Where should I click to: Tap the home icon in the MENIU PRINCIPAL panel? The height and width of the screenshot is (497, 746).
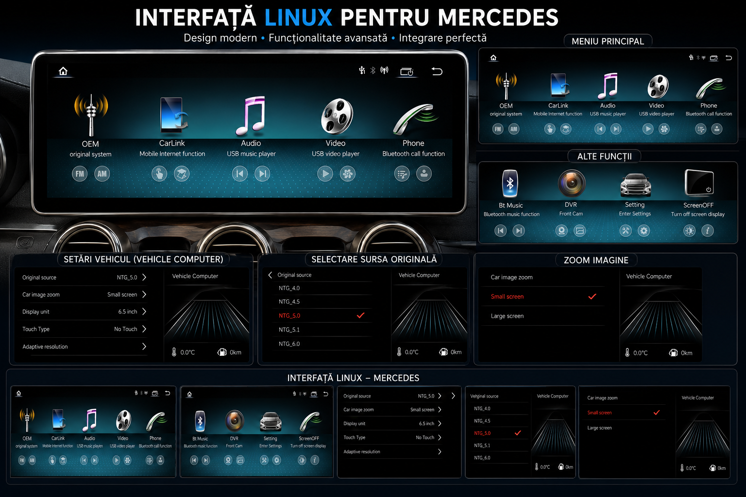click(493, 58)
